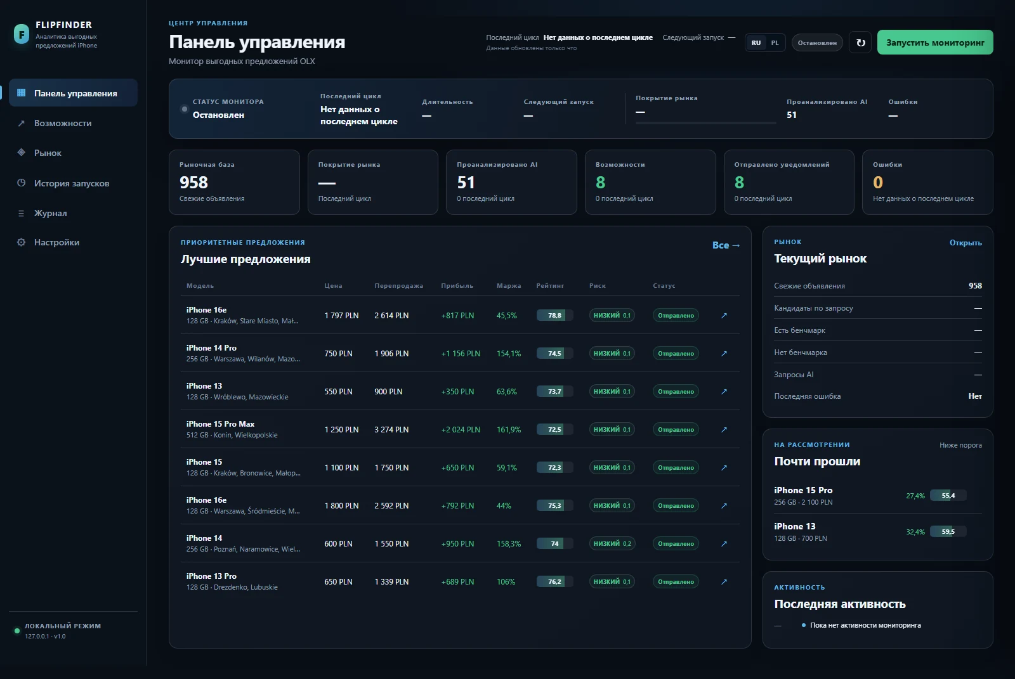Open the iPhone 15 1 100 PLN listing arrow
The height and width of the screenshot is (679, 1015).
[x=724, y=467]
